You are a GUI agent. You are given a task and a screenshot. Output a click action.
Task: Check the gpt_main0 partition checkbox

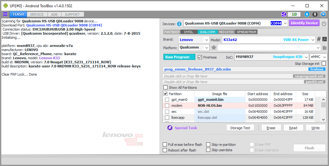pyautogui.click(x=167, y=100)
